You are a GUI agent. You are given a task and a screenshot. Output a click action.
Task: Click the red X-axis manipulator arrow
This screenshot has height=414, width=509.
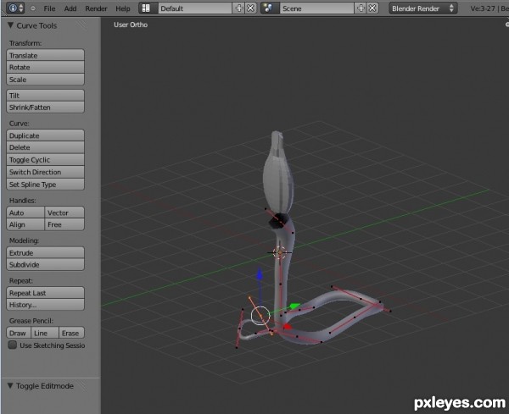click(x=287, y=327)
